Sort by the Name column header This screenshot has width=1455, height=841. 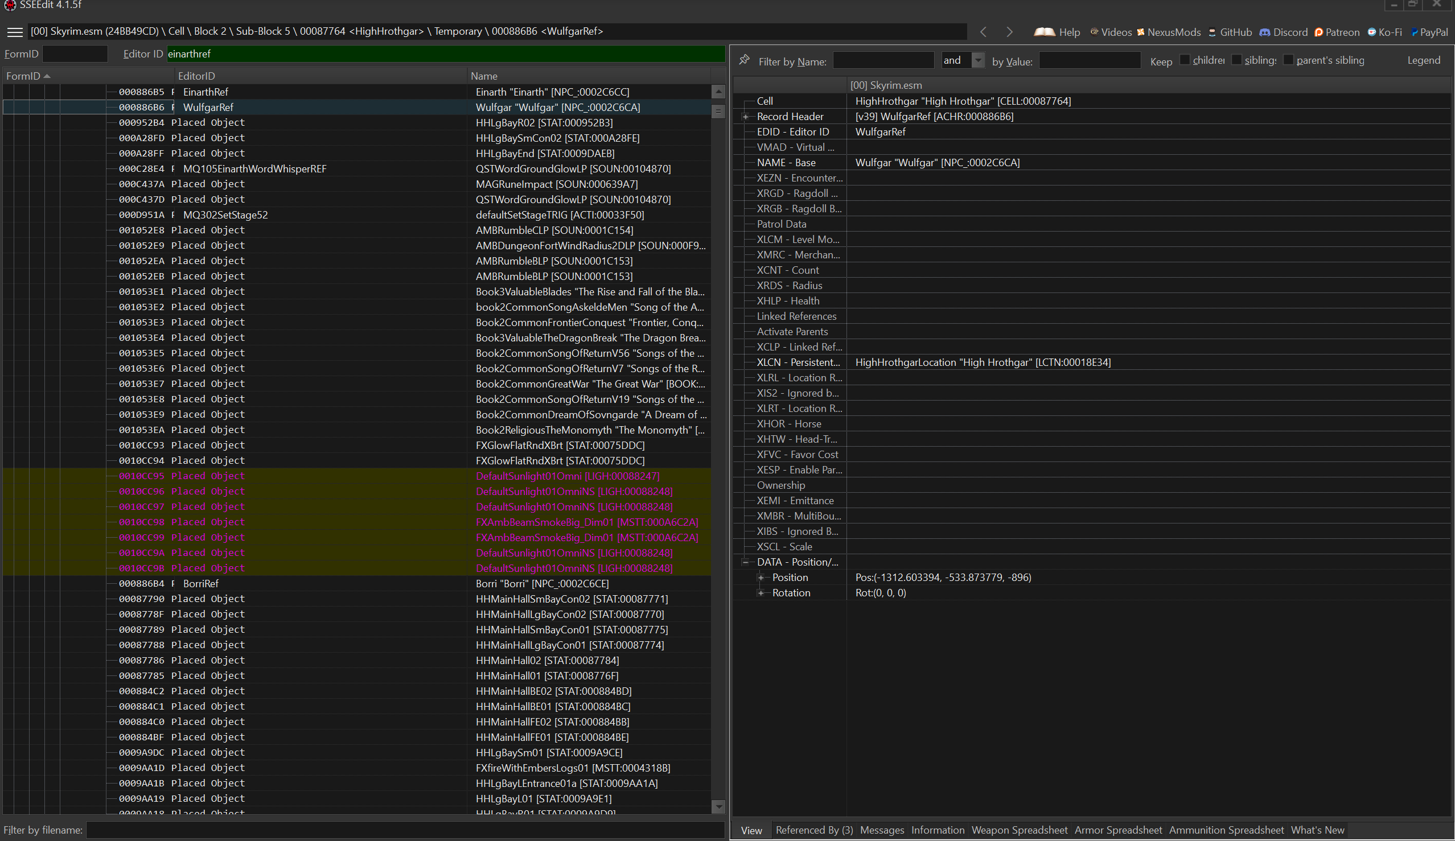pos(589,76)
